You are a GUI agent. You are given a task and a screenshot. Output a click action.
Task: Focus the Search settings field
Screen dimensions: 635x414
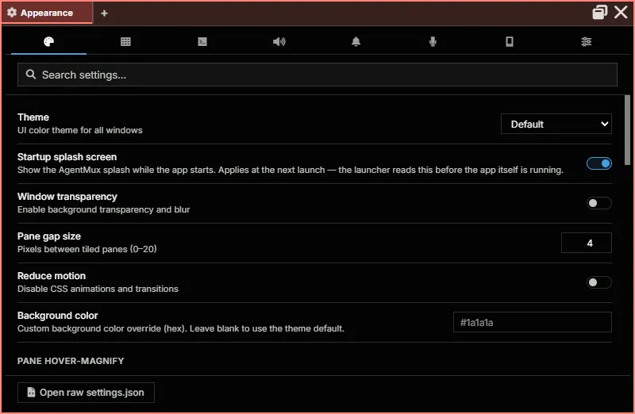tap(317, 75)
